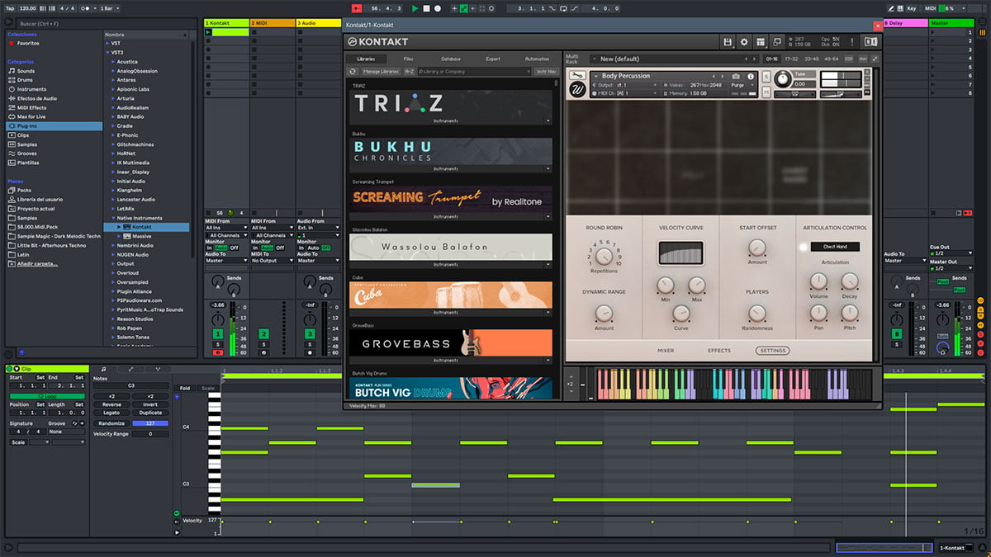Click the library refresh icon beside Manage Libraries

(x=353, y=72)
